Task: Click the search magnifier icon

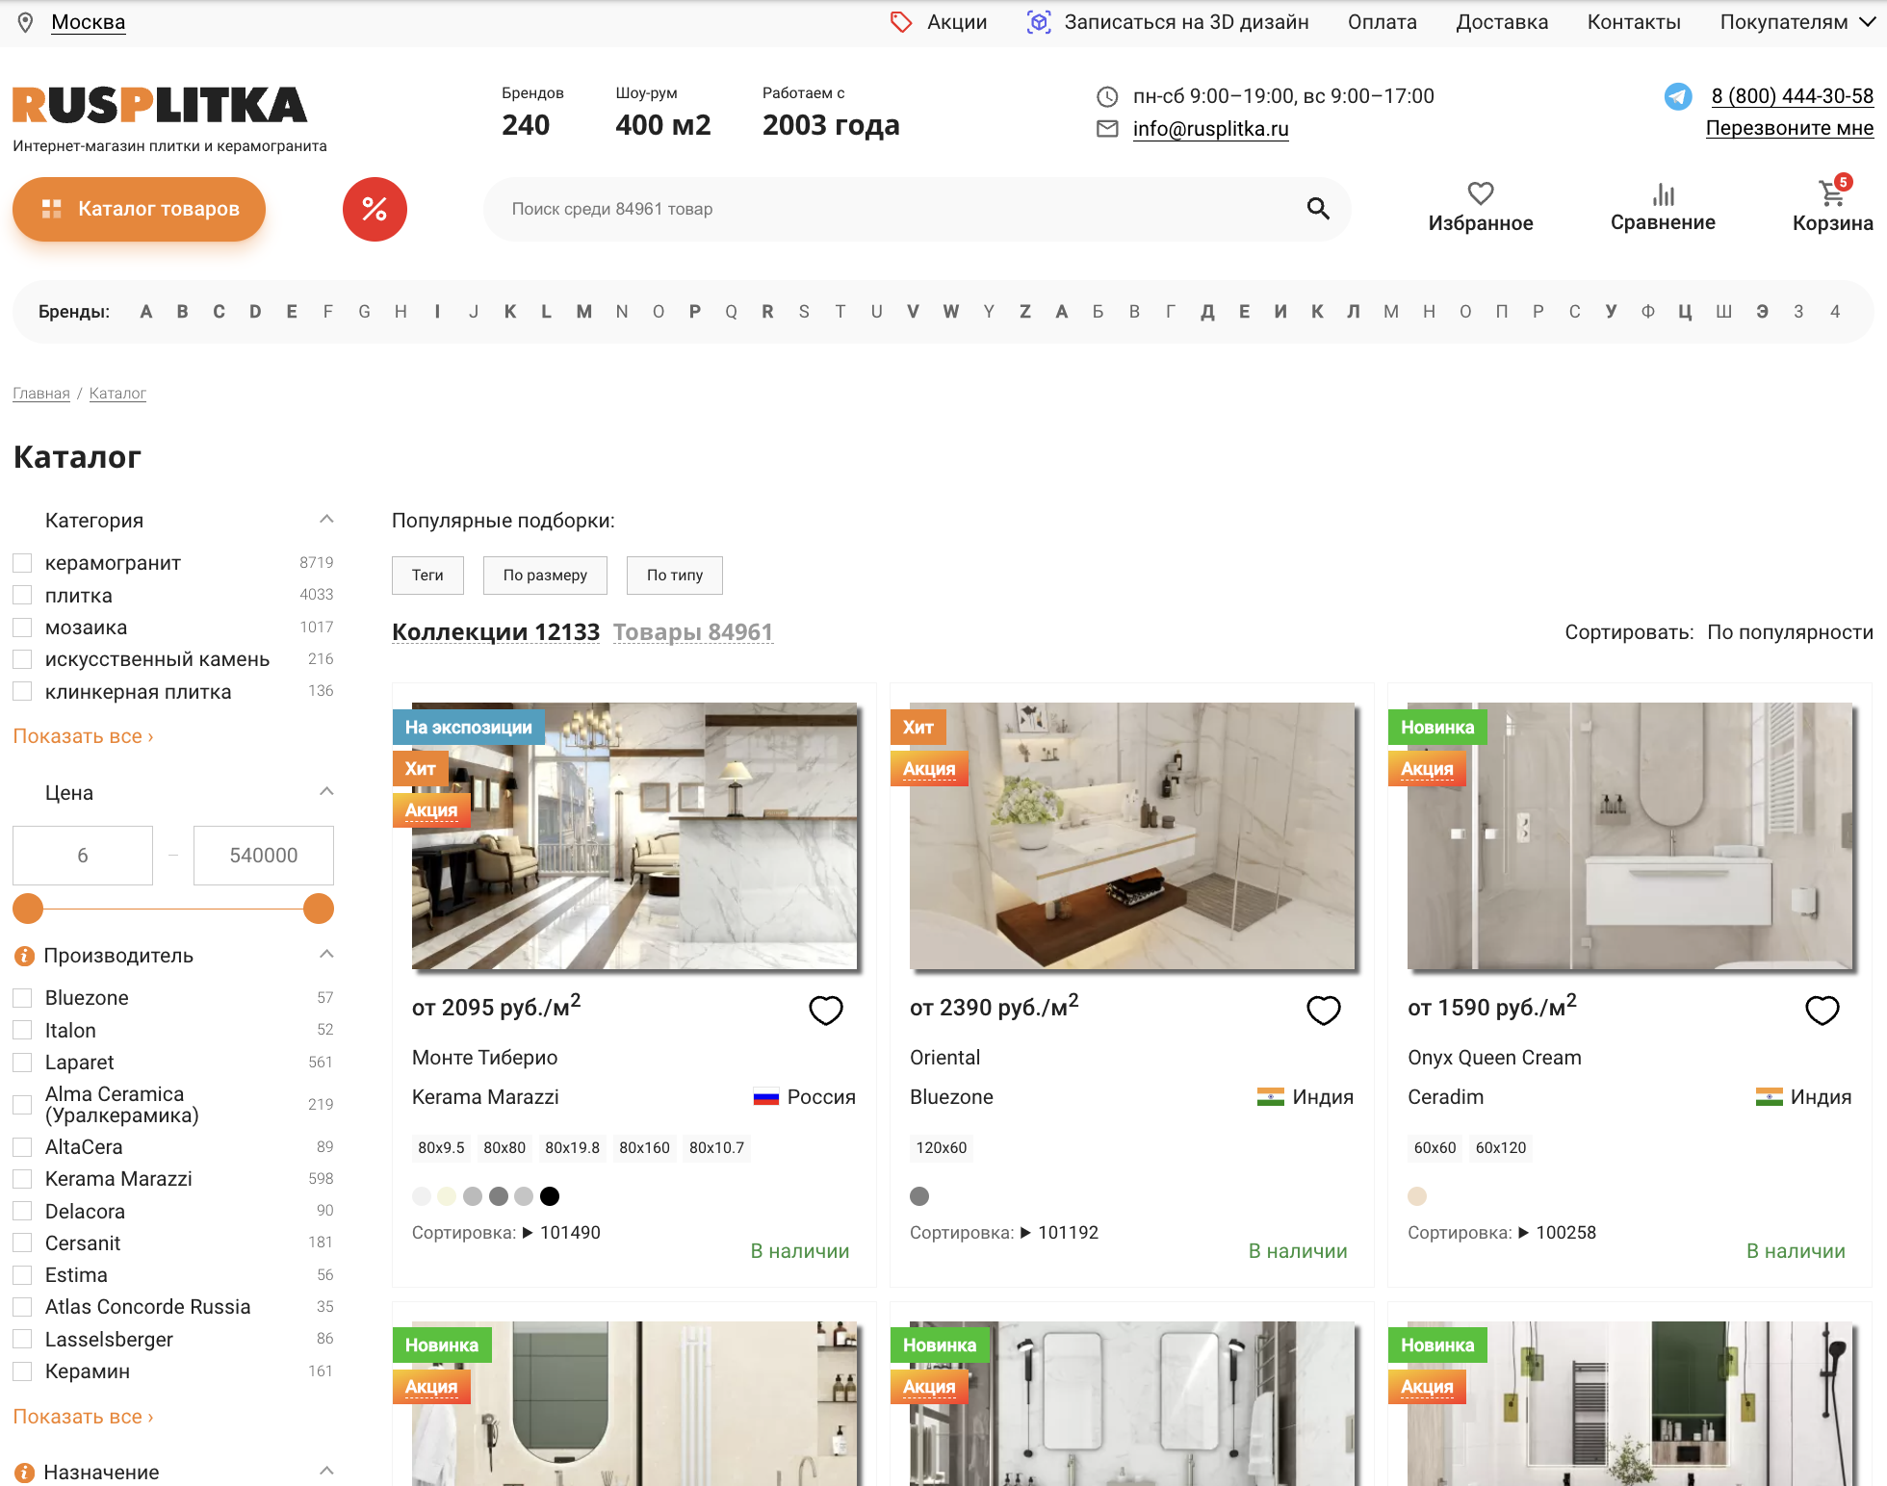Action: pos(1318,208)
